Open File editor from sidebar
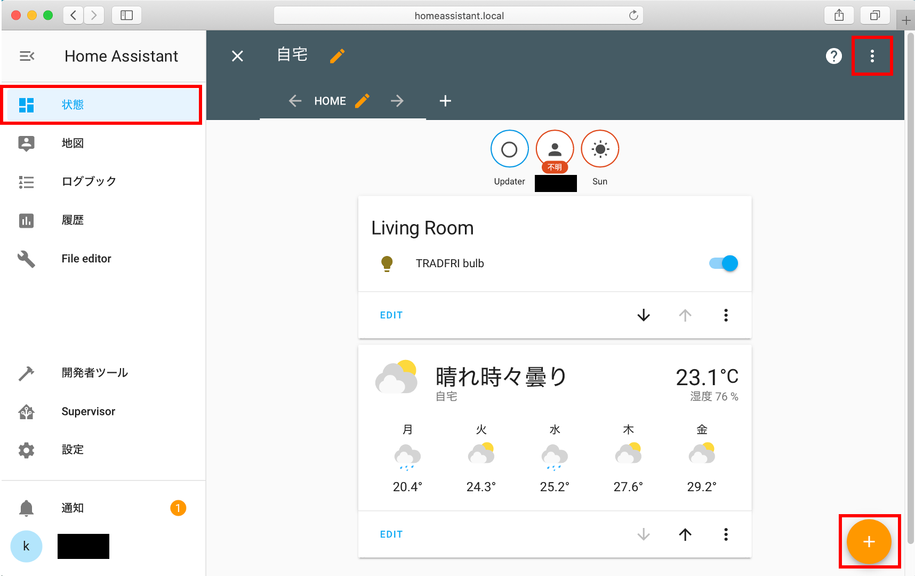 tap(102, 259)
